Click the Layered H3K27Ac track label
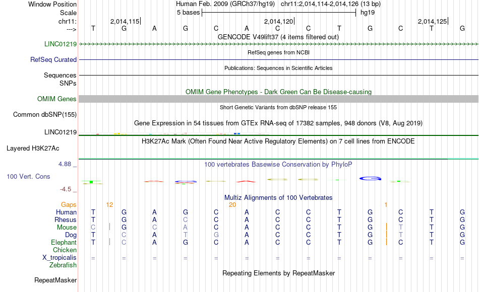479x292 pixels. tap(33, 149)
